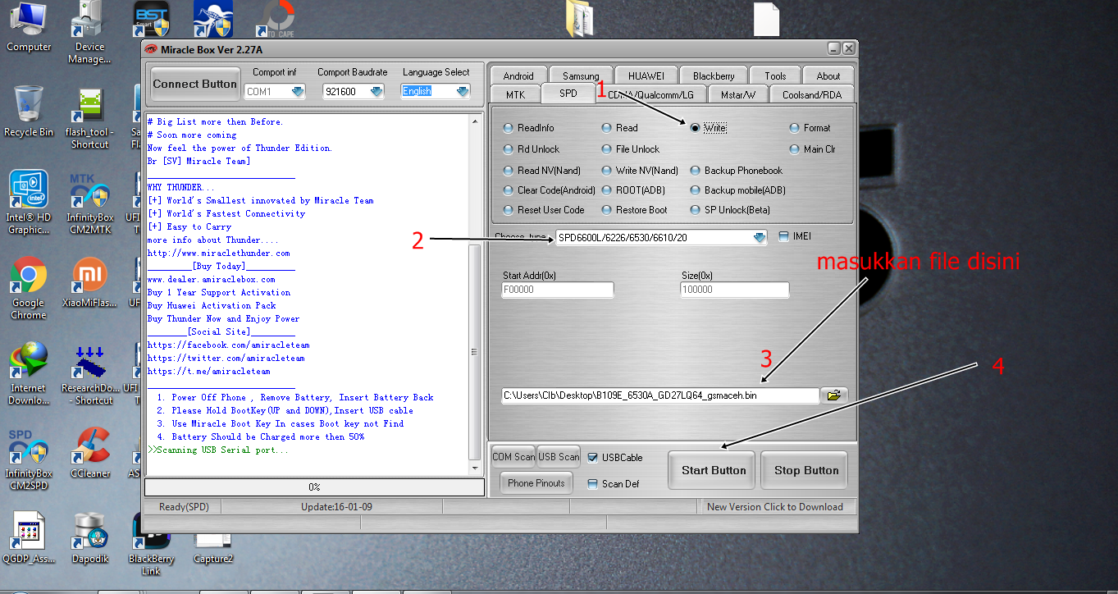Uncheck the USBCable checkbox
This screenshot has height=594, width=1118.
click(593, 458)
